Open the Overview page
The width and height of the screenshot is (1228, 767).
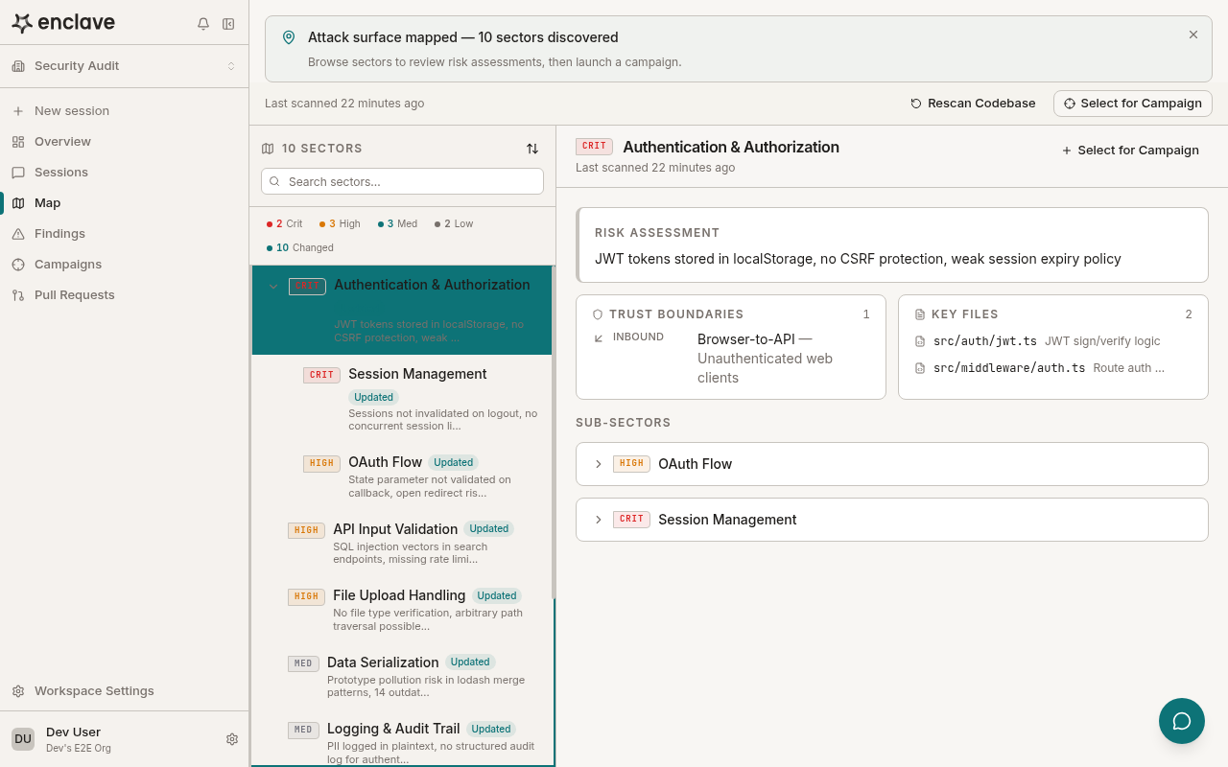62,142
